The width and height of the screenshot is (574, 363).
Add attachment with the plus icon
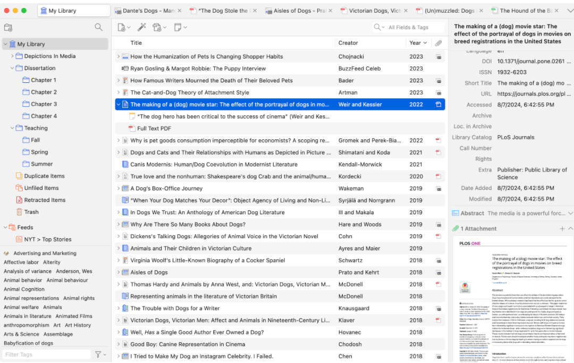coord(562,229)
